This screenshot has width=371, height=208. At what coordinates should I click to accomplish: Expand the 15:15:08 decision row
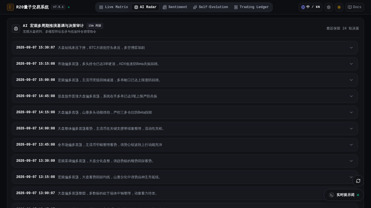click(185, 64)
